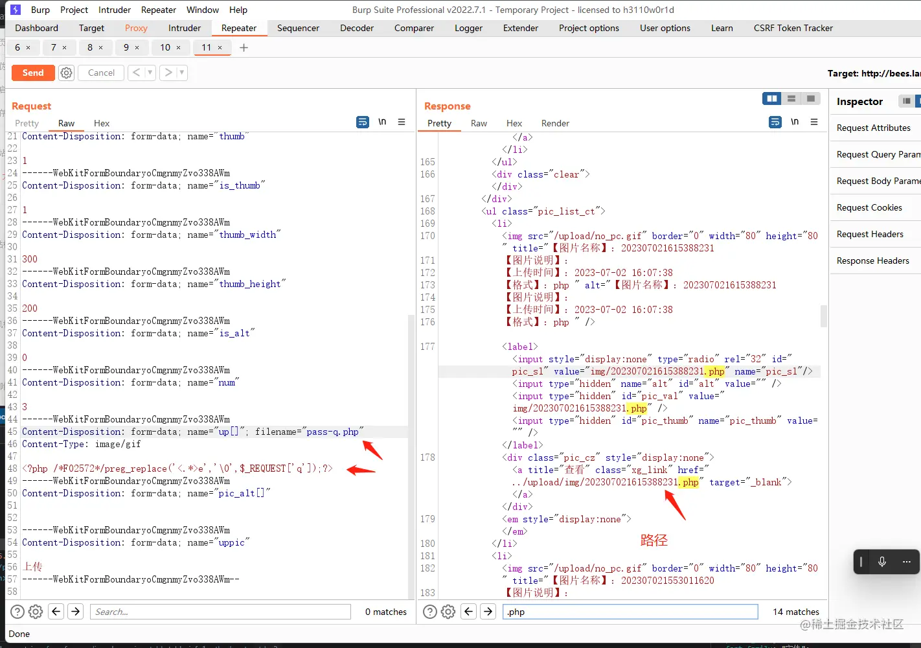Open the previous-history dropdown arrow

click(150, 73)
